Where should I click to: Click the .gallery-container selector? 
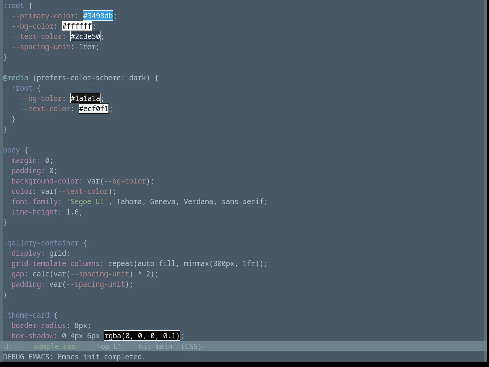pos(41,243)
